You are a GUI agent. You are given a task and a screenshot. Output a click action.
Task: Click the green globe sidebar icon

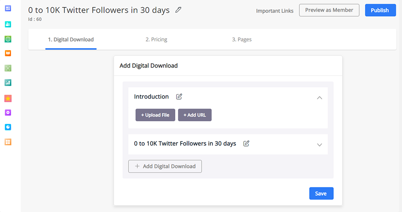coord(8,39)
